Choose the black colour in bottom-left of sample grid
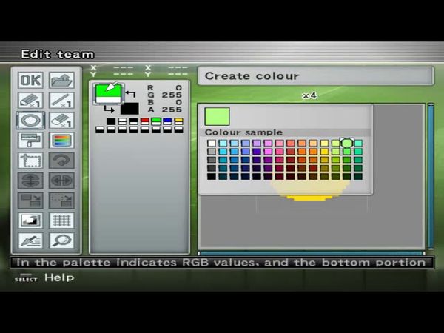This screenshot has width=444, height=333. click(x=212, y=176)
